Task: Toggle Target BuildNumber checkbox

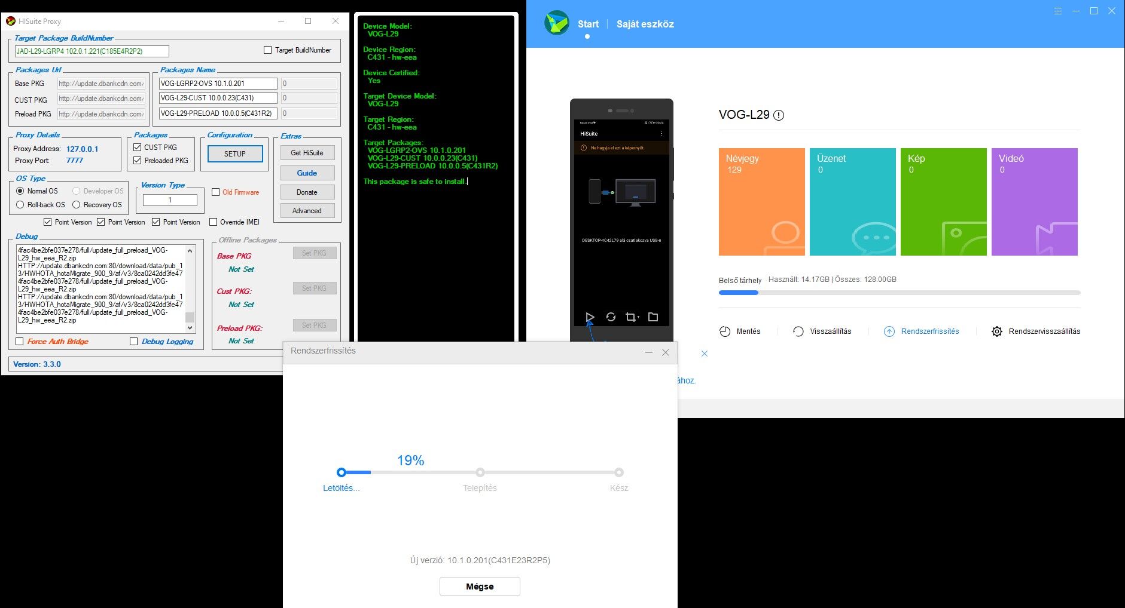Action: (x=268, y=50)
